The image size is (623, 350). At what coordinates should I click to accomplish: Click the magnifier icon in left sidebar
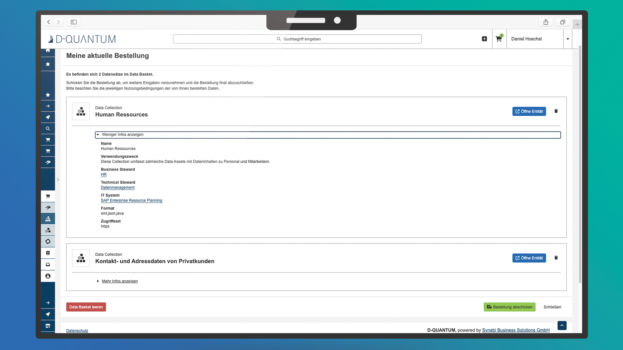[x=48, y=129]
